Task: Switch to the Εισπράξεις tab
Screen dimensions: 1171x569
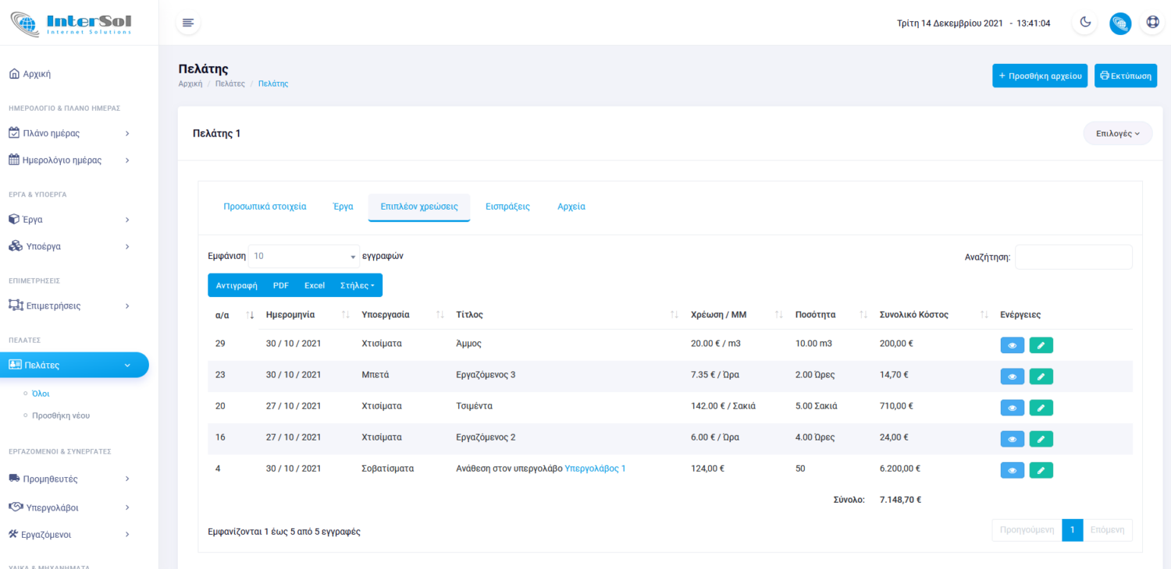Action: [507, 207]
